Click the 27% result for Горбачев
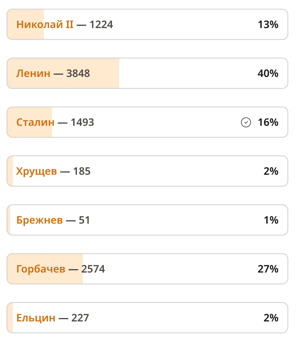 [x=268, y=269]
